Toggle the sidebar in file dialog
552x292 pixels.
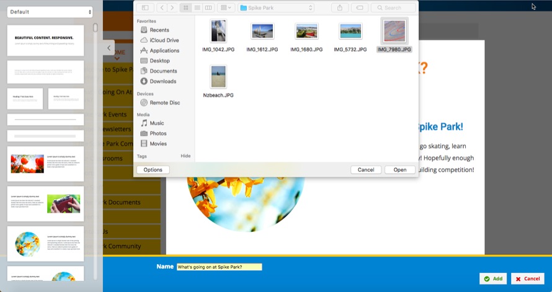point(145,7)
